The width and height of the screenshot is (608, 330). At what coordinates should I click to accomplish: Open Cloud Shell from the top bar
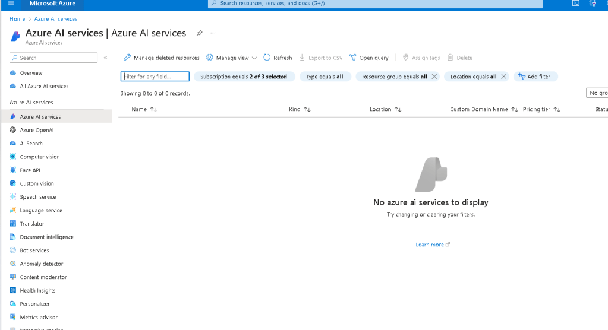point(576,3)
